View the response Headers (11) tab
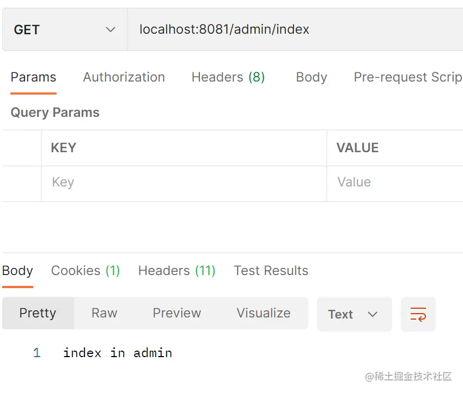 [176, 271]
